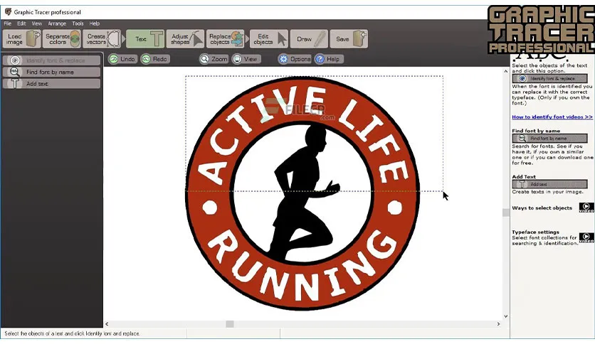Play the Typeface settings video
This screenshot has height=344, width=595.
(x=586, y=237)
